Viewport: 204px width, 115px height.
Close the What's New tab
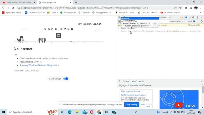[x=143, y=81]
